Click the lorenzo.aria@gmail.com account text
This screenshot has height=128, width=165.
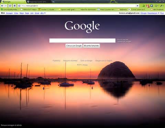click(x=129, y=13)
